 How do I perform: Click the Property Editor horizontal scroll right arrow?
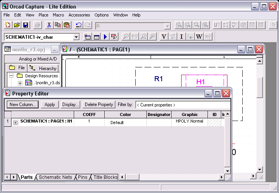(x=222, y=177)
